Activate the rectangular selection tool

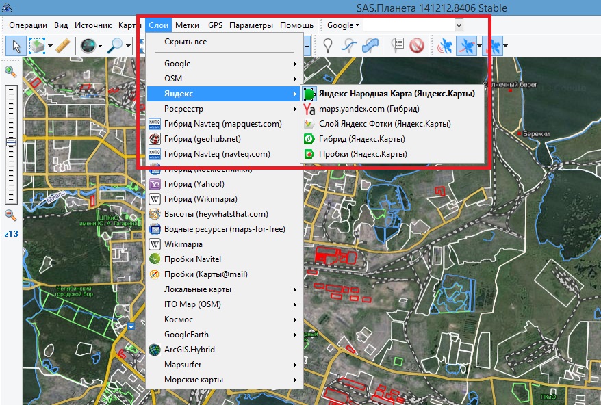tap(37, 46)
